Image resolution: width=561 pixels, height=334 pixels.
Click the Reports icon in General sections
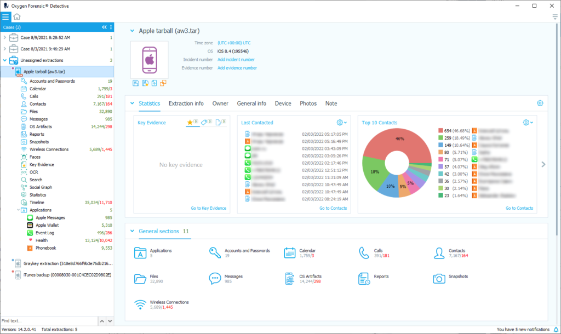click(x=364, y=279)
